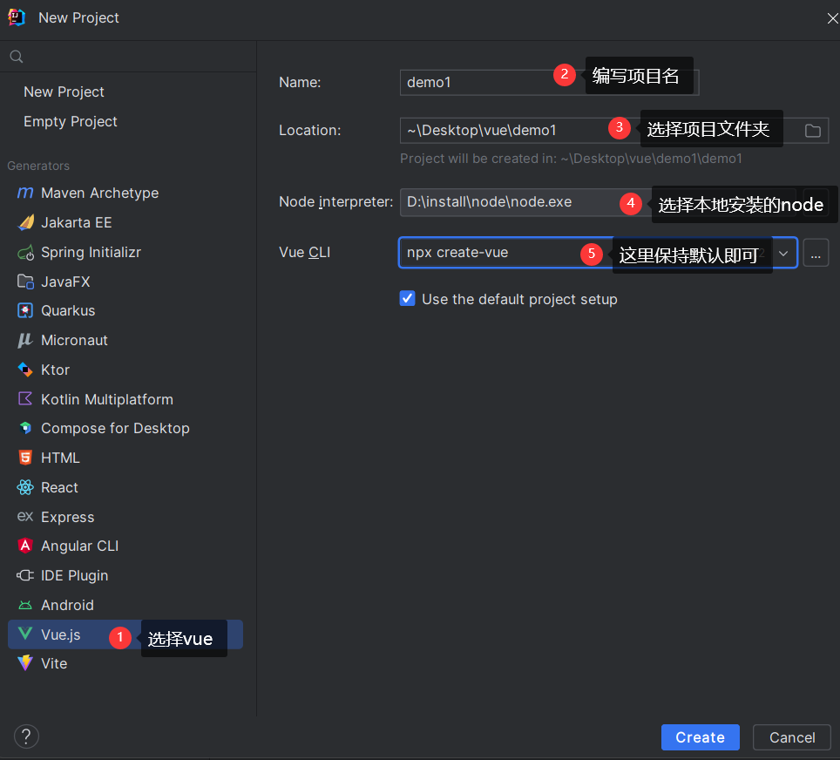Select Empty Project in the left list

71,122
